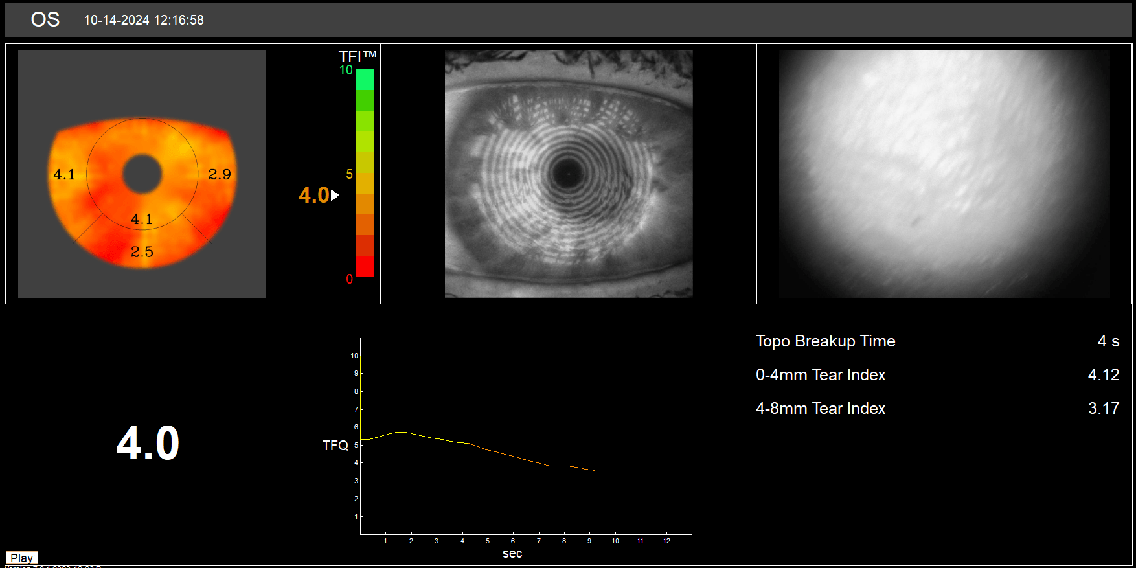1136x568 pixels.
Task: Click the Topo Breakup Time label
Action: point(825,341)
